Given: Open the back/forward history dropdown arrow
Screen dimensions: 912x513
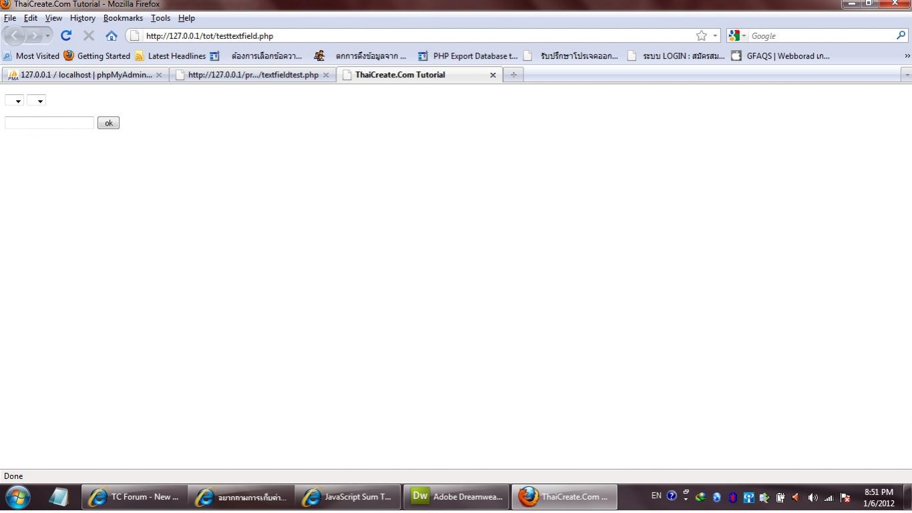Looking at the screenshot, I should tap(47, 36).
